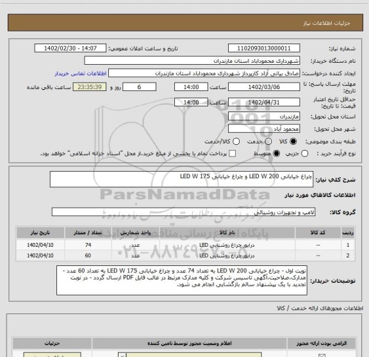Click the remaining days field showing 6

coord(139,87)
